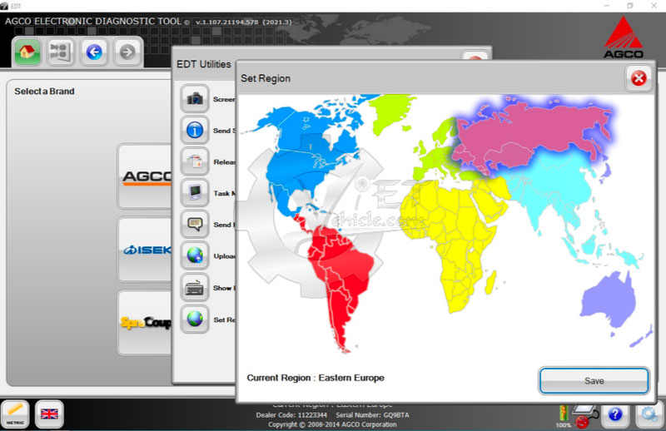Save the selected region

pyautogui.click(x=594, y=380)
